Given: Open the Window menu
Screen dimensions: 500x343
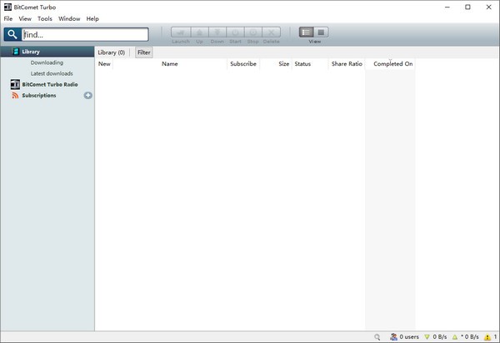Looking at the screenshot, I should click(69, 18).
